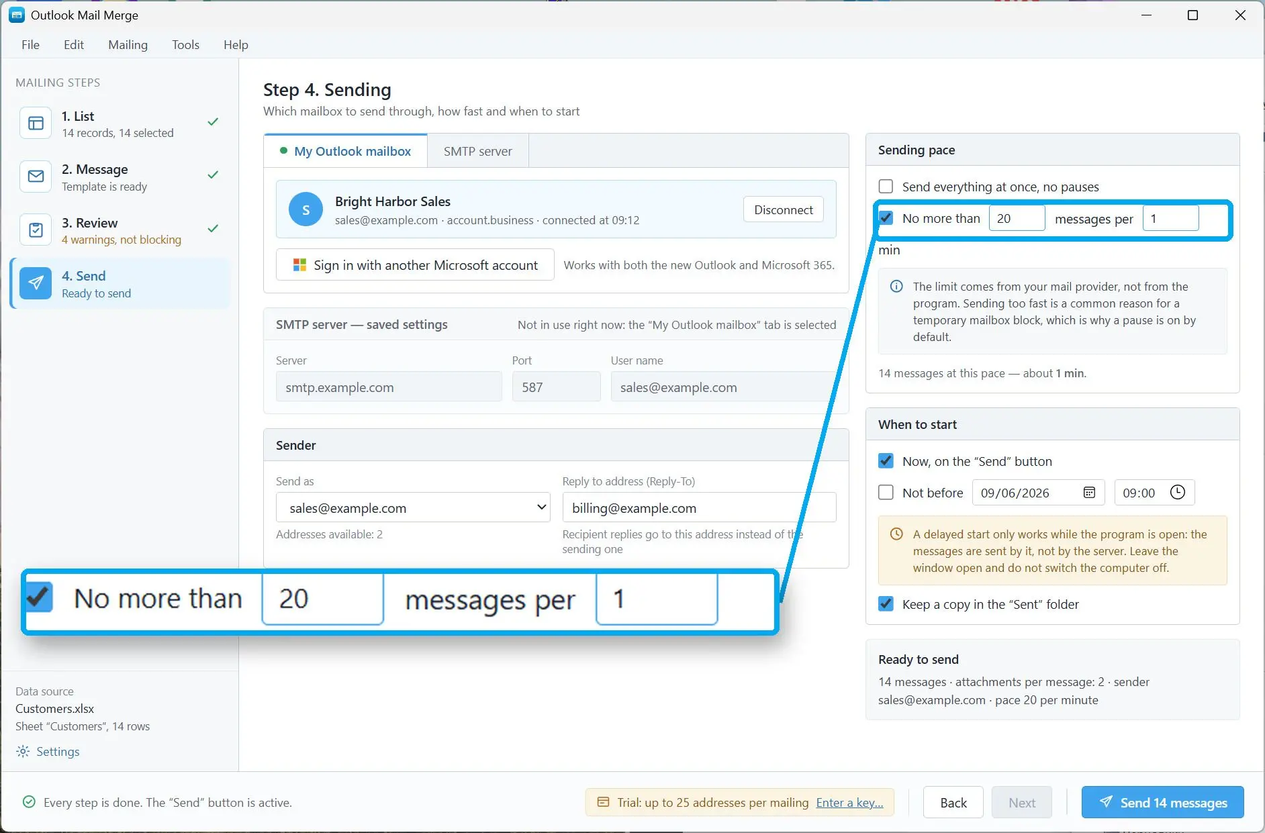
Task: Select the My Outlook mailbox tab
Action: (346, 152)
